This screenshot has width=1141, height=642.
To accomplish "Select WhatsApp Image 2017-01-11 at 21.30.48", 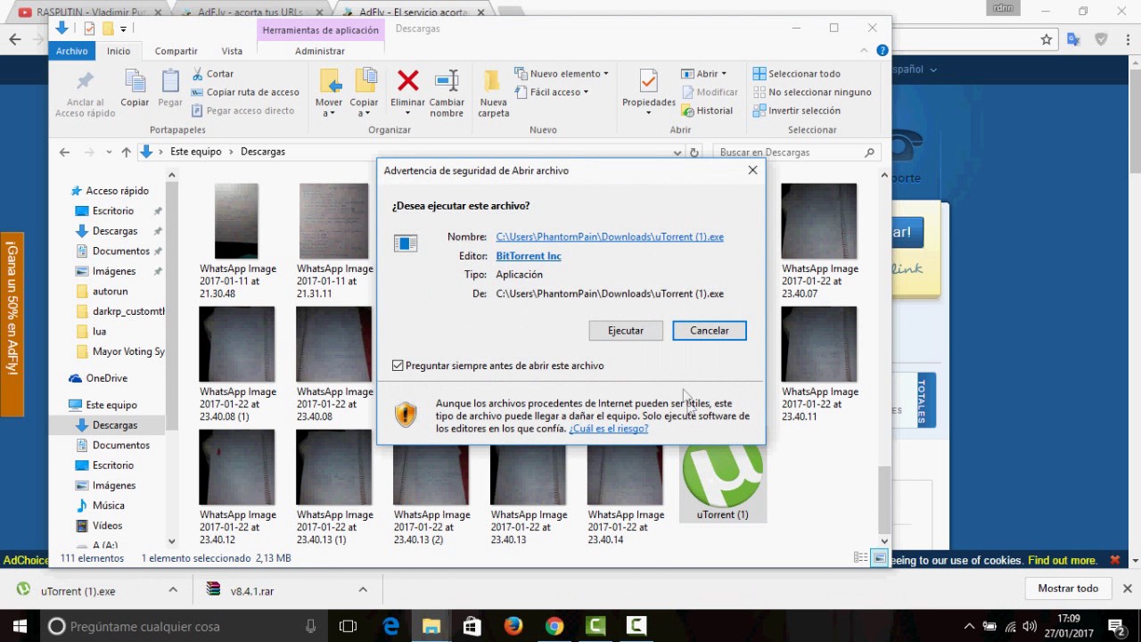I will [x=237, y=241].
